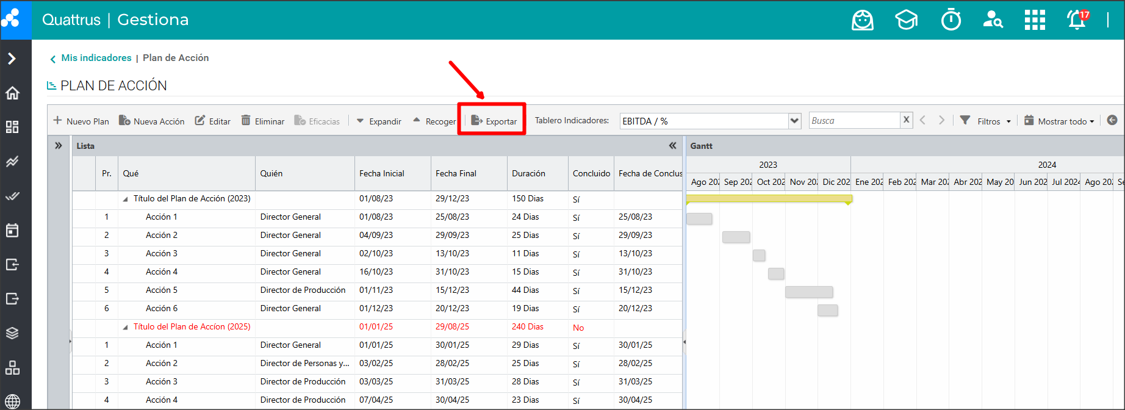Clear the search box with X
Image resolution: width=1125 pixels, height=410 pixels.
(907, 120)
